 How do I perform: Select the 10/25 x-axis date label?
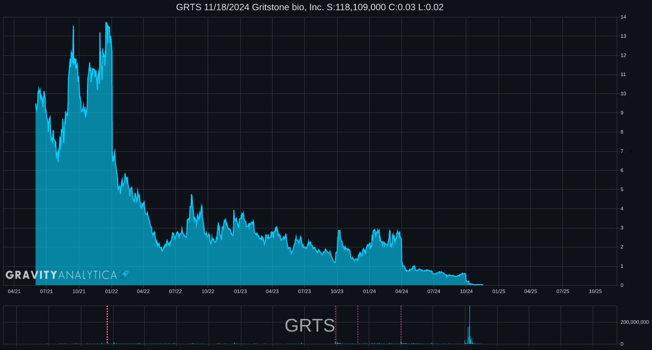[595, 291]
